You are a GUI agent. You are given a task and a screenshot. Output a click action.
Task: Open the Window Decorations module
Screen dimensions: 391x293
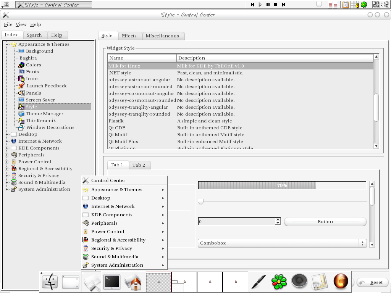pos(50,127)
